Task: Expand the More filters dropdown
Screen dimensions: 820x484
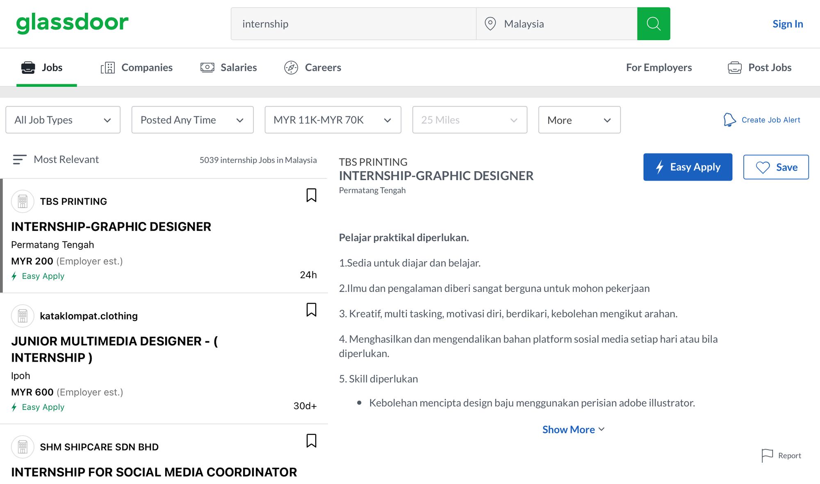Action: [x=579, y=120]
